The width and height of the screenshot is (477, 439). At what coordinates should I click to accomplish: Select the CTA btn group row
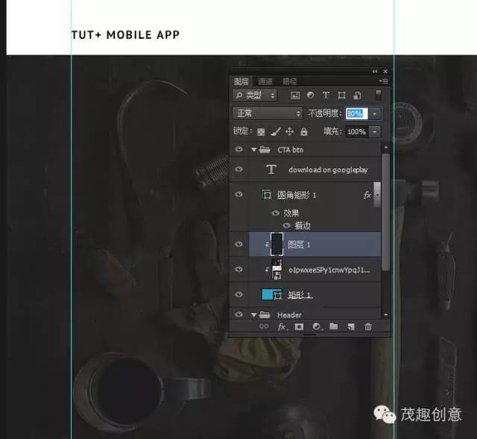pyautogui.click(x=306, y=149)
